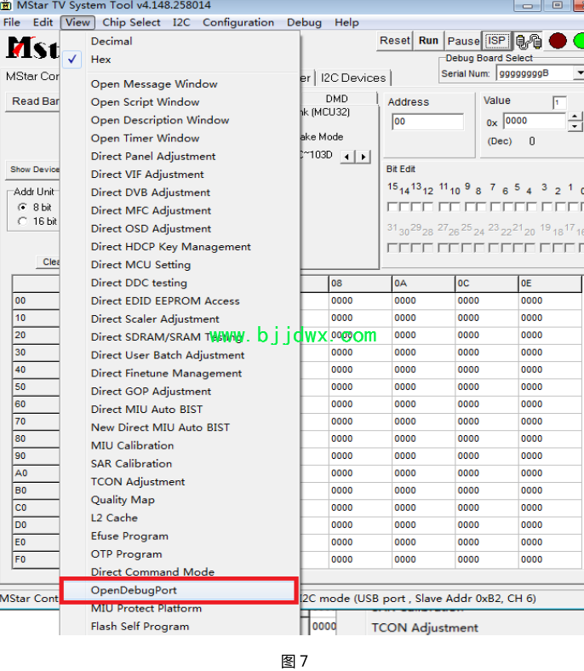Click the ISP button
The image size is (584, 671).
(x=496, y=41)
